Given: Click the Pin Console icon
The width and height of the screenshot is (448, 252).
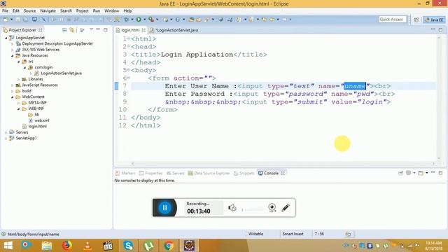Looking at the screenshot, I should pos(400,173).
